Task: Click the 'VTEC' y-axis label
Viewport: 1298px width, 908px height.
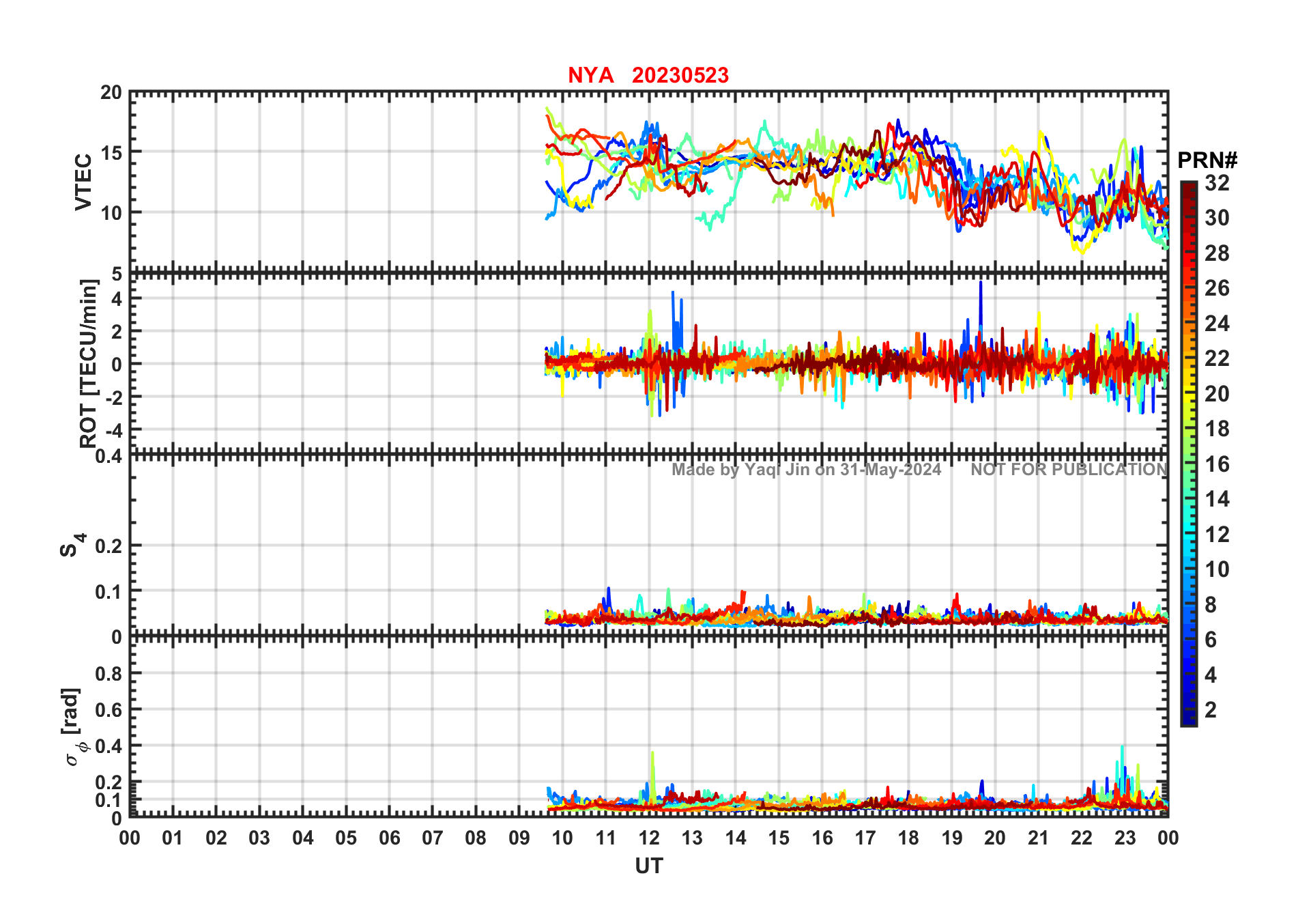Action: tap(83, 182)
